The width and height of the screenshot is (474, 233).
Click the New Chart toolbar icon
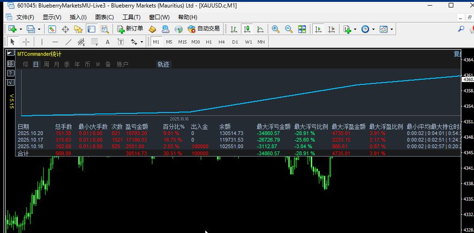tap(12, 29)
